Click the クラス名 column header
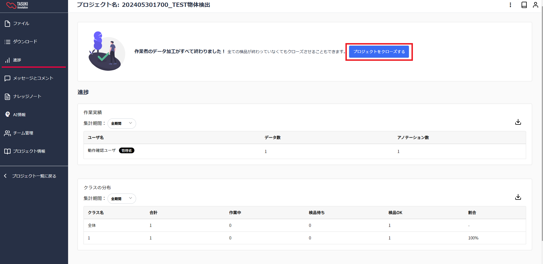The height and width of the screenshot is (264, 543). click(96, 213)
